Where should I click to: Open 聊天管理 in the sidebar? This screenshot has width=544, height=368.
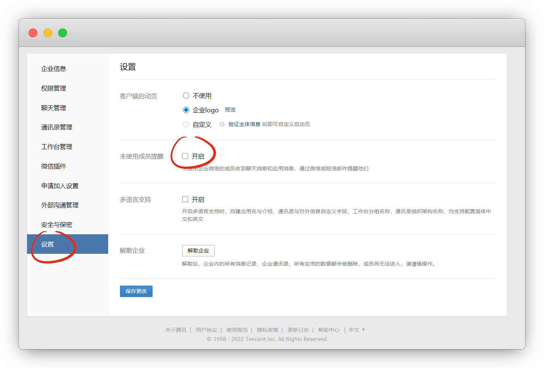point(54,108)
